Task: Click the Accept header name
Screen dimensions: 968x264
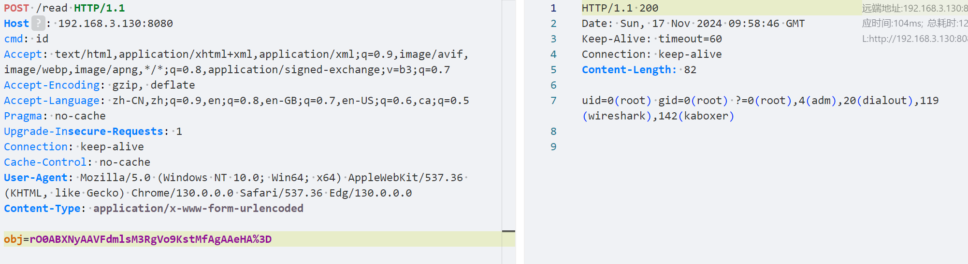Action: coord(23,54)
